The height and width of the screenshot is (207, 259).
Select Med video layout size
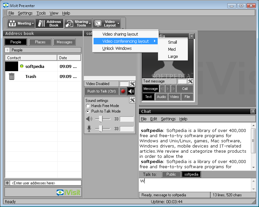coord(173,49)
